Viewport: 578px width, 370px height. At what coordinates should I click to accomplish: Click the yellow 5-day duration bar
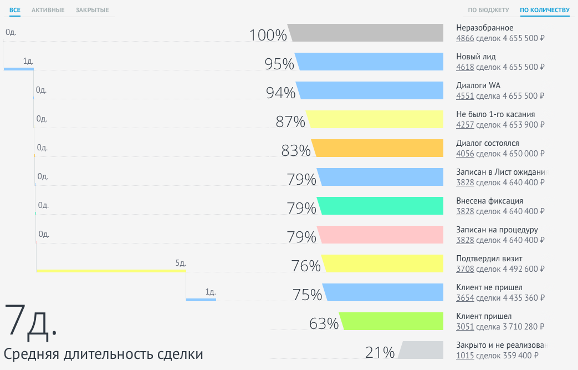[111, 271]
